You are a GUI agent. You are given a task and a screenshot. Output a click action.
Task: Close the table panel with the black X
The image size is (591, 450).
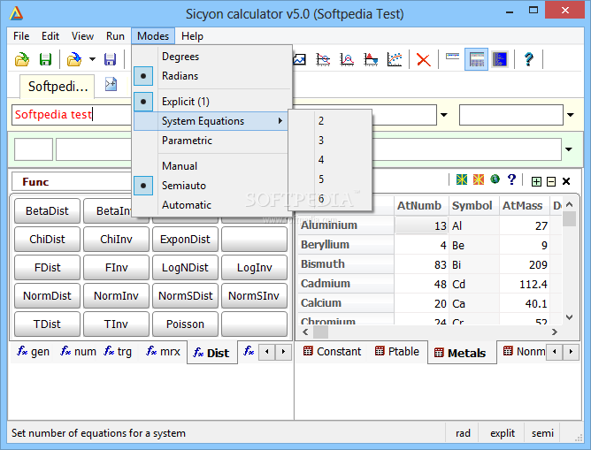(x=565, y=181)
